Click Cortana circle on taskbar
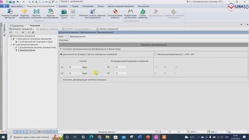This screenshot has width=249, height=140. click(67, 137)
